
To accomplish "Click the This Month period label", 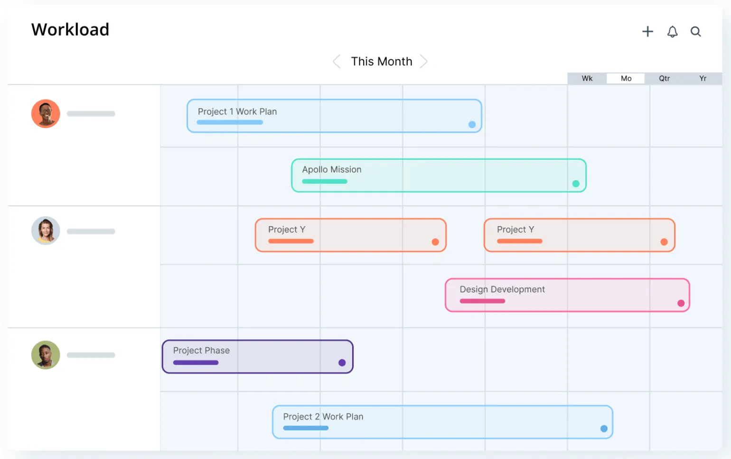I will 382,62.
